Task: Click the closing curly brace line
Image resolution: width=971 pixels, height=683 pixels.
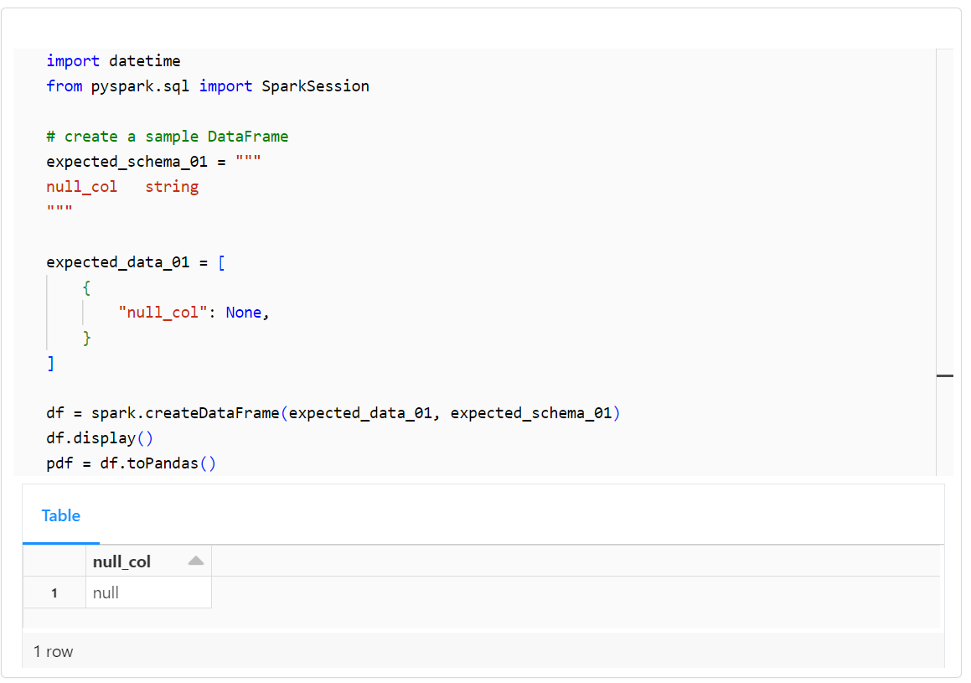Action: pyautogui.click(x=86, y=338)
